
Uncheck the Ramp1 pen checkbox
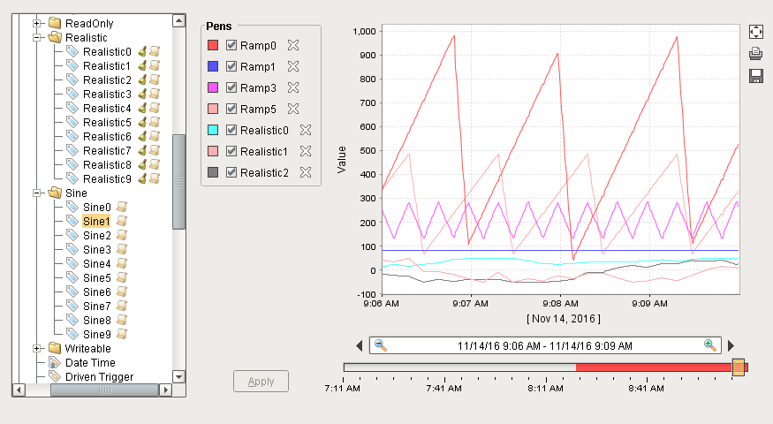click(x=231, y=66)
